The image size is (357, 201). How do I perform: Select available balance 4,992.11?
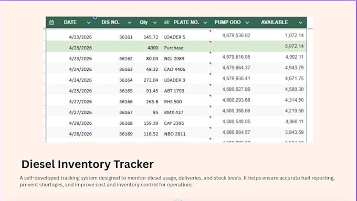[x=295, y=57]
